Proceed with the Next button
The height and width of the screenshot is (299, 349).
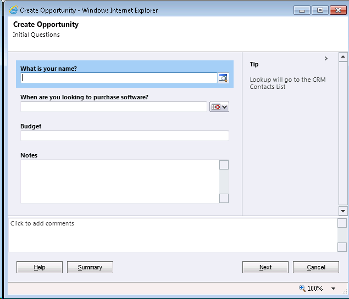(x=265, y=267)
